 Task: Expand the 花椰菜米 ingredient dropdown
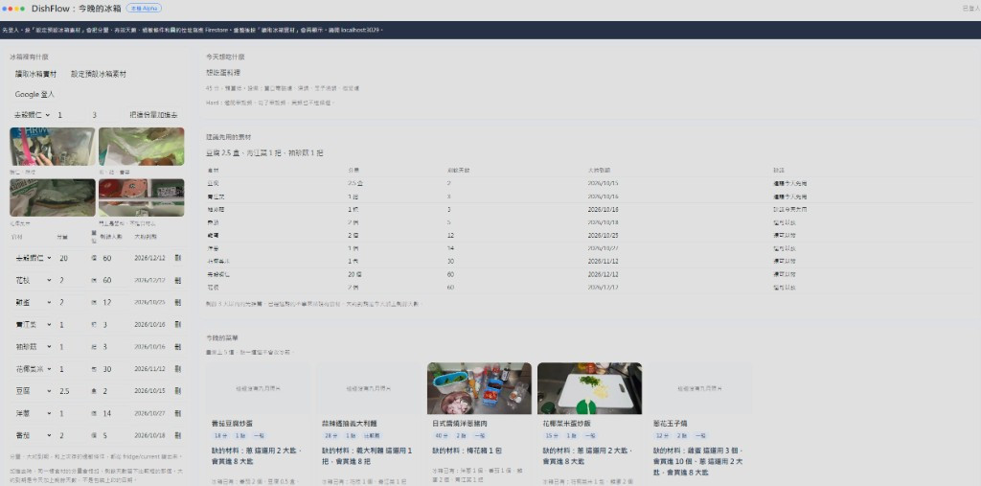32,369
